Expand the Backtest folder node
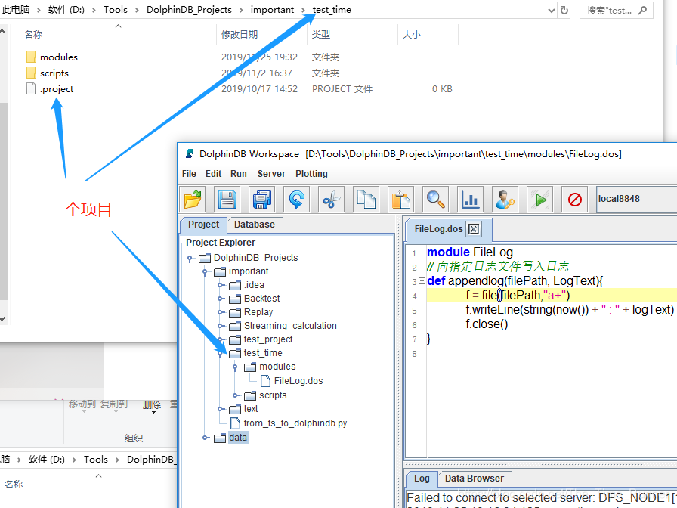Viewport: 677px width, 508px height. (x=220, y=299)
